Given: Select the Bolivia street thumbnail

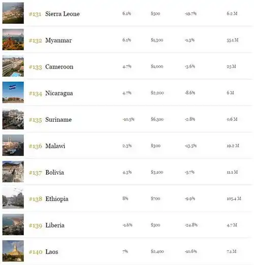Looking at the screenshot, I should tap(13, 172).
